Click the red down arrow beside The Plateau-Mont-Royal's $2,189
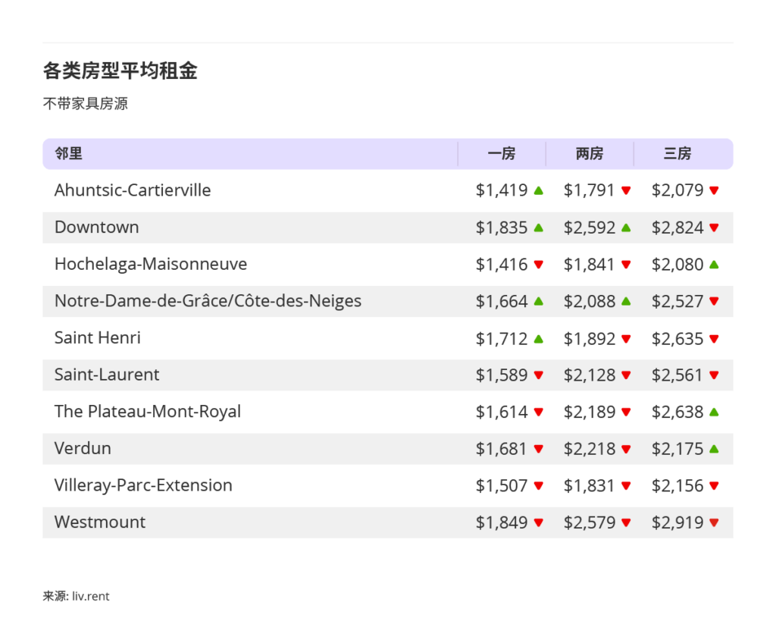The height and width of the screenshot is (621, 776). pyautogui.click(x=626, y=412)
